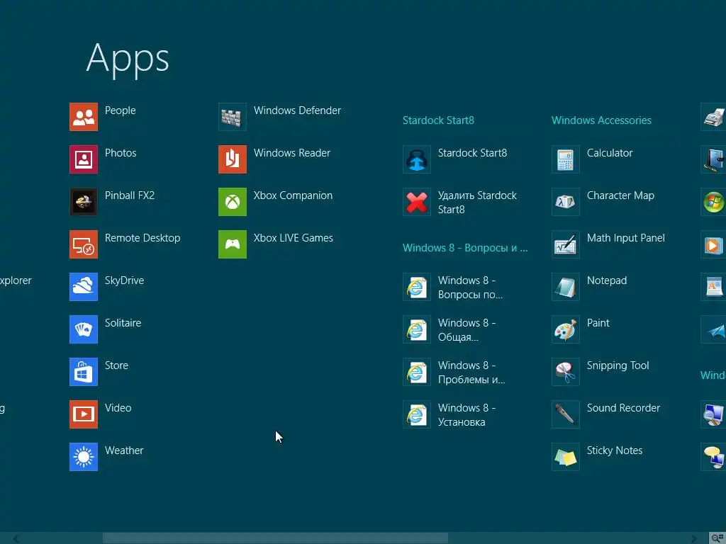Launch Math Input Panel icon
Viewport: 726px width, 544px height.
pos(565,244)
